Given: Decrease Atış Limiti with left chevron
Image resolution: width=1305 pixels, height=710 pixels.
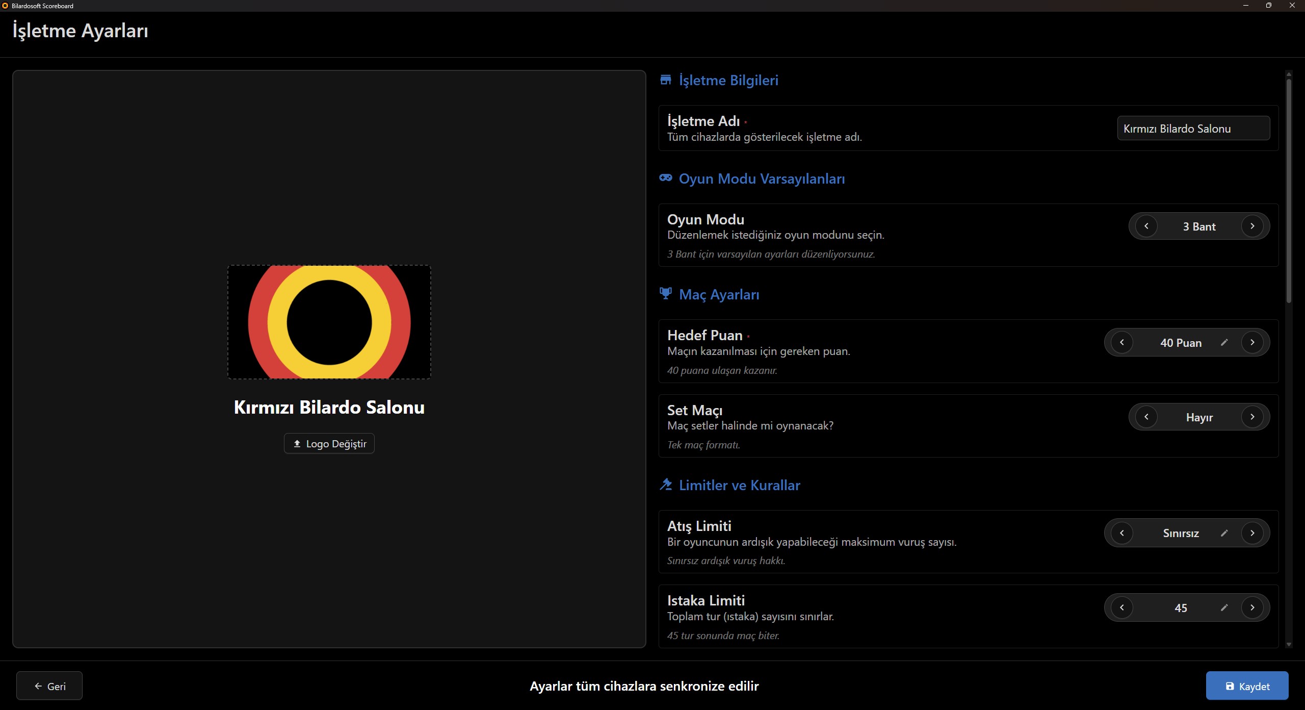Looking at the screenshot, I should point(1122,533).
